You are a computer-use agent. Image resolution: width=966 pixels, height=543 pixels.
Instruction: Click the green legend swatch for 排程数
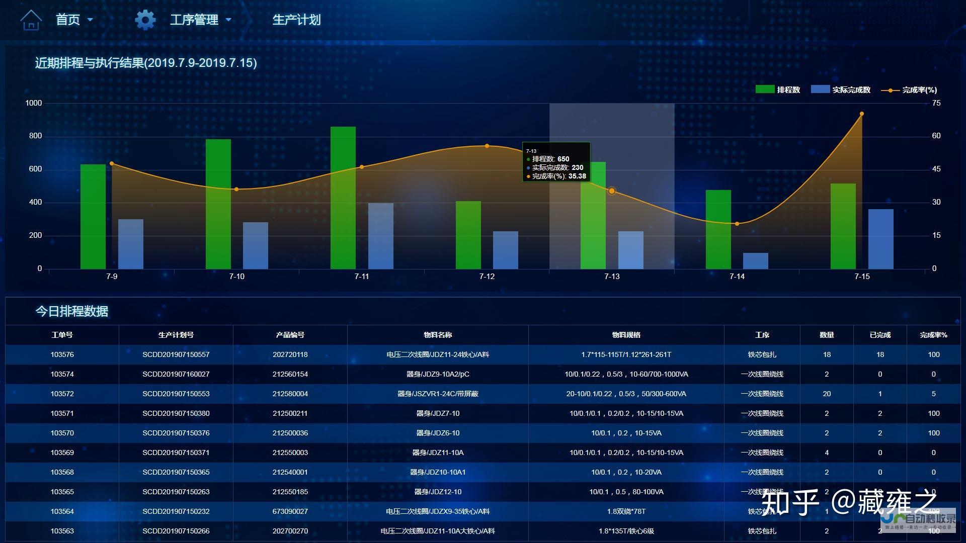(x=765, y=89)
